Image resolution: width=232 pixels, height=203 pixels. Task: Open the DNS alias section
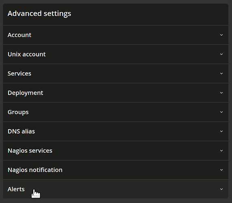click(x=115, y=131)
